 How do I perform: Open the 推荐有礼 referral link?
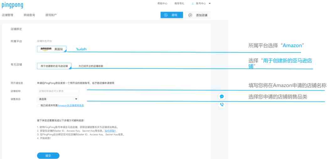179,3
